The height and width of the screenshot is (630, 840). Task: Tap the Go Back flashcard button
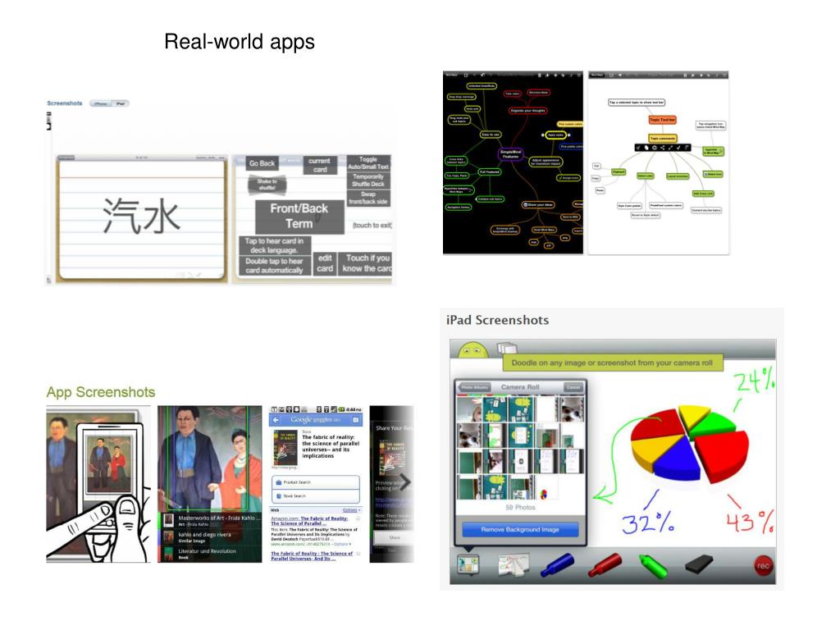coord(262,163)
